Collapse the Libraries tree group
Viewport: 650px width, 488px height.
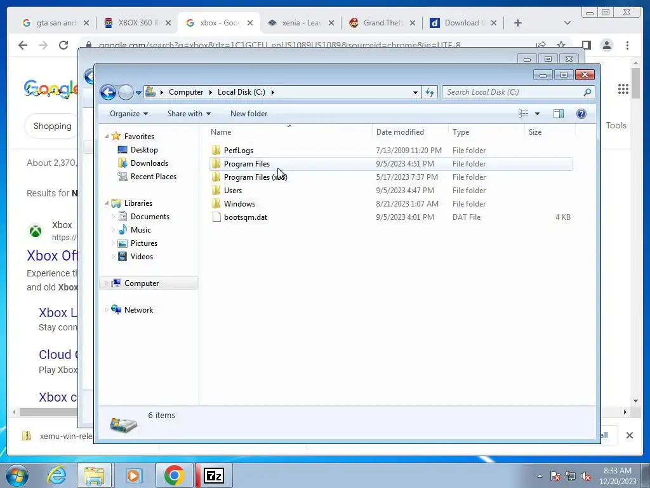pos(107,203)
